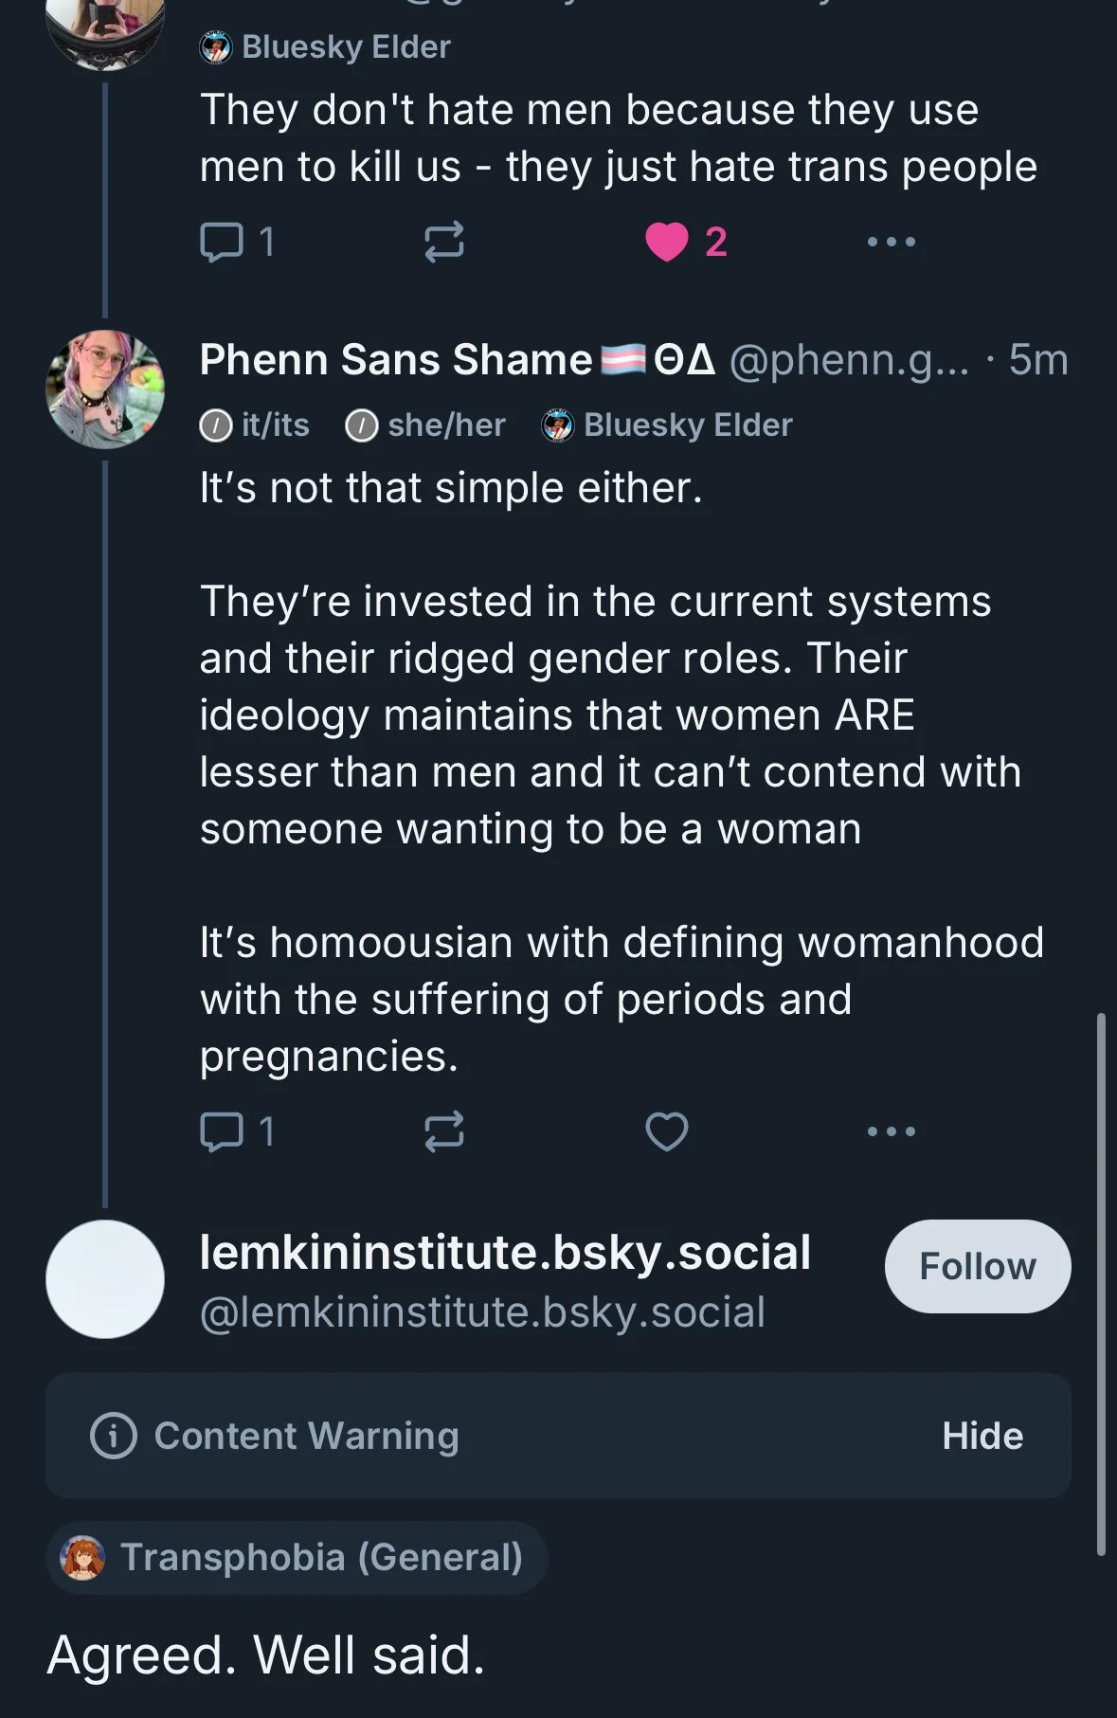Repost the 'They don't hate men' post
The width and height of the screenshot is (1117, 1718).
[443, 242]
